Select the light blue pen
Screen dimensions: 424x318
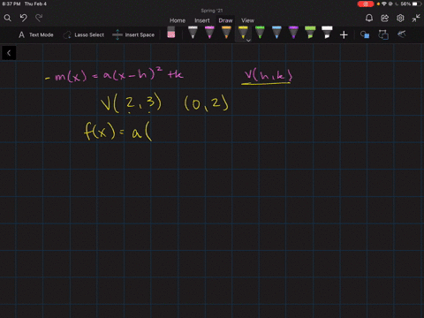pos(276,33)
